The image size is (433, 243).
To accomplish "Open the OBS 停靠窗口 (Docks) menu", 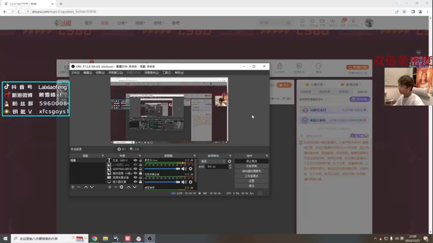I will click(115, 73).
